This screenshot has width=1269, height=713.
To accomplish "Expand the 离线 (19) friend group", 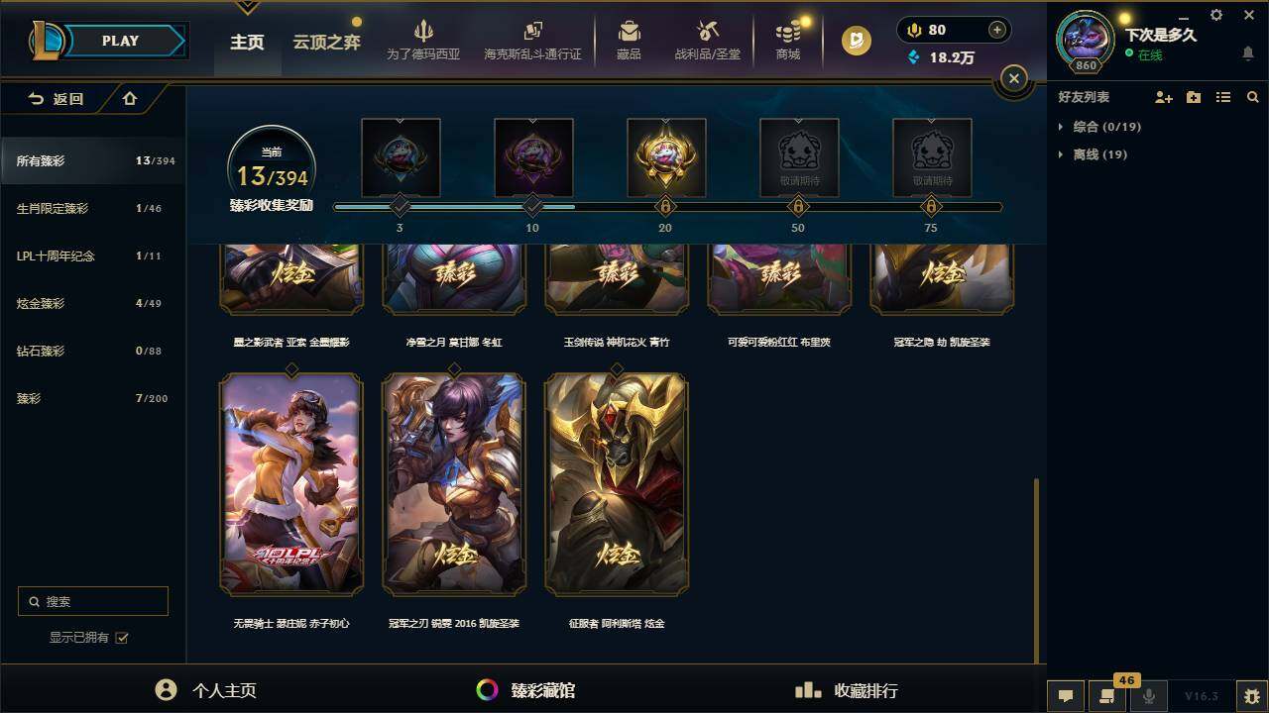I will click(x=1093, y=154).
